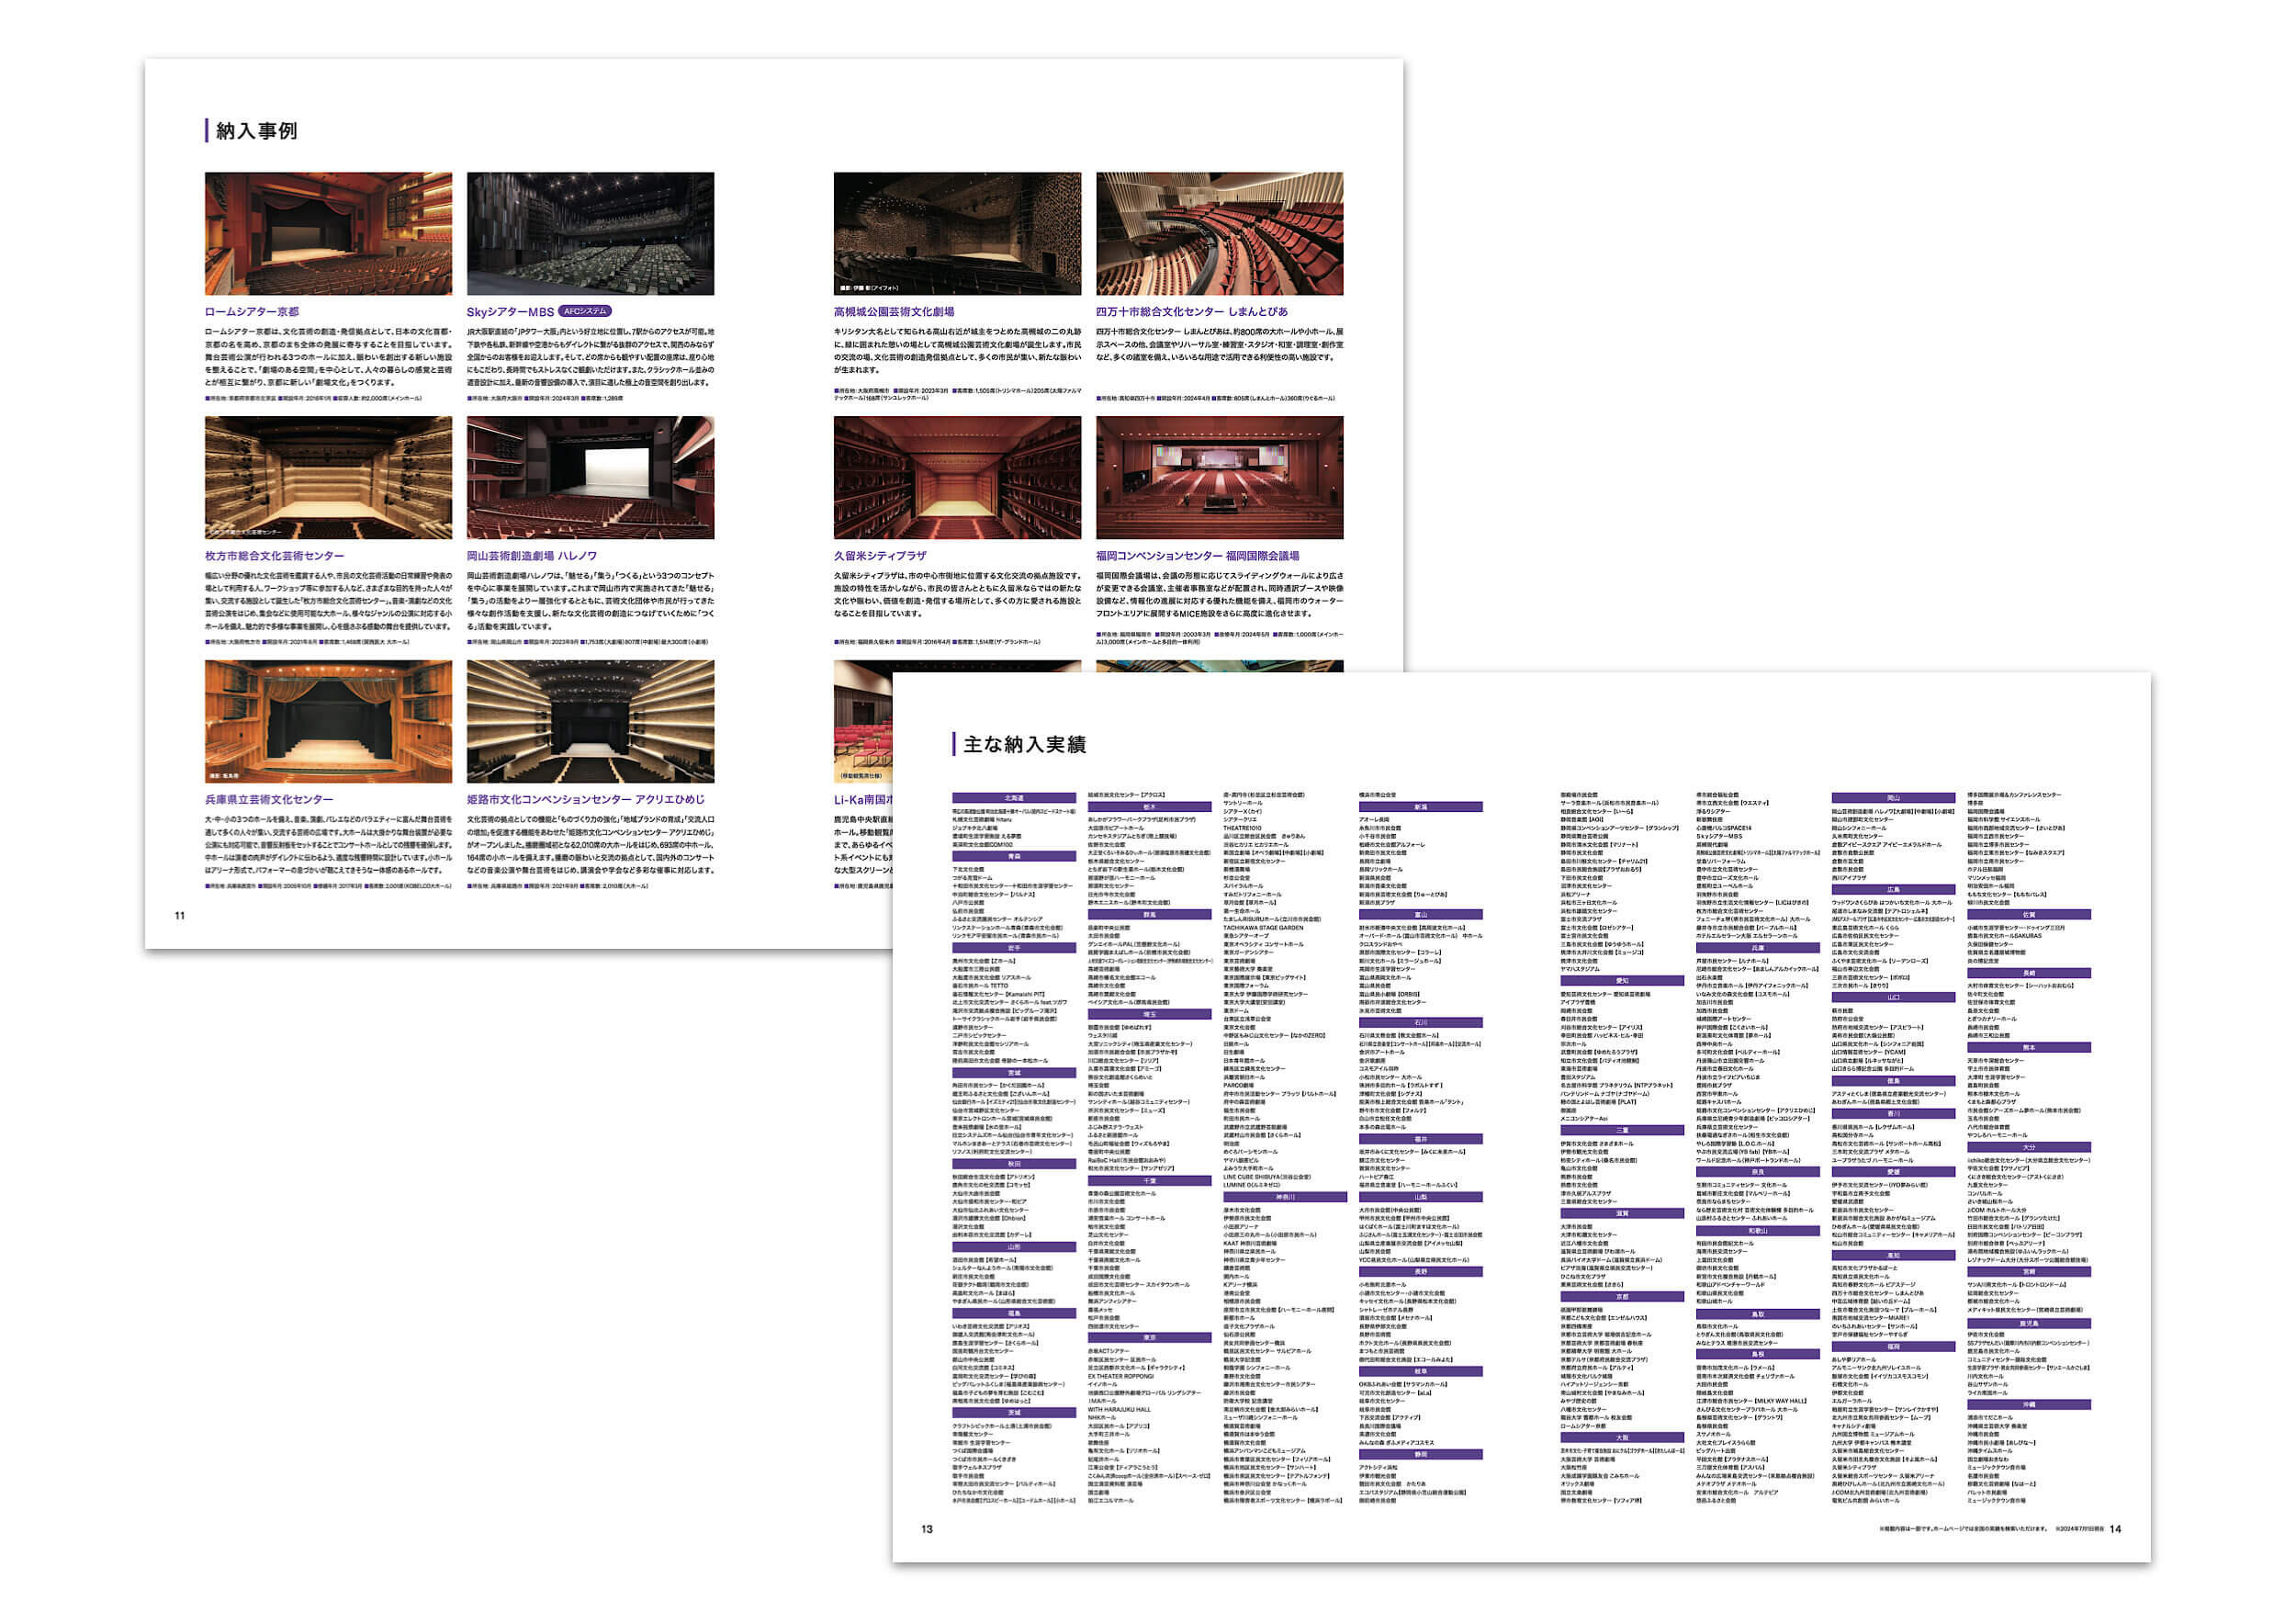This screenshot has width=2296, height=1623.
Task: Click the 枚方市総合文化芸術センター title
Action: 274,556
